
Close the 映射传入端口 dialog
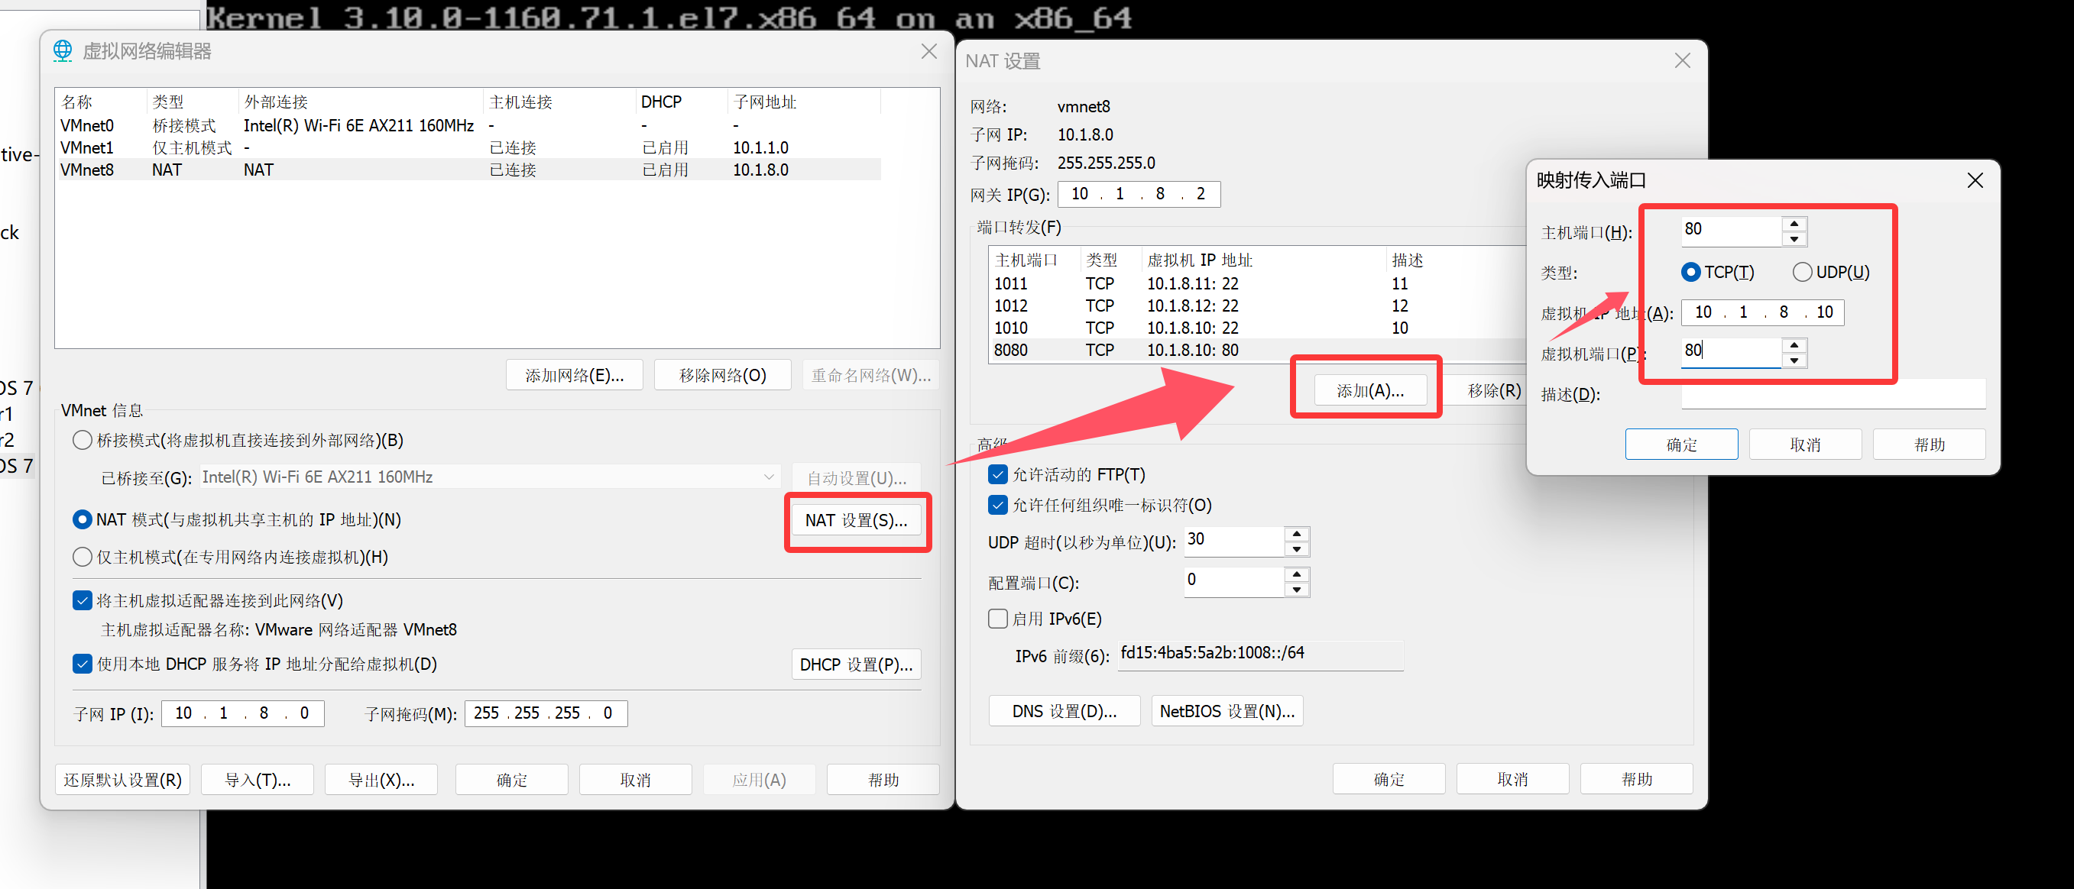(x=1974, y=181)
